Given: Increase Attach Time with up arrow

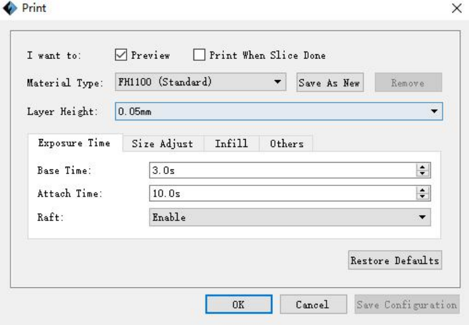Looking at the screenshot, I should pos(423,191).
